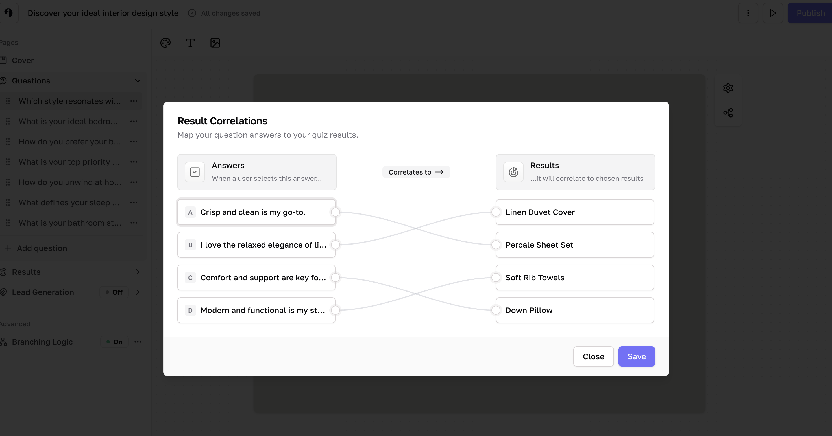Viewport: 832px width, 436px height.
Task: Click the image insert icon
Action: (x=215, y=43)
